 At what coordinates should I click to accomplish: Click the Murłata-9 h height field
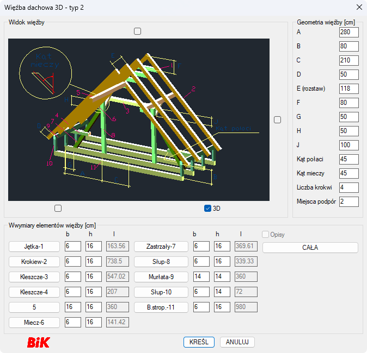click(222, 276)
